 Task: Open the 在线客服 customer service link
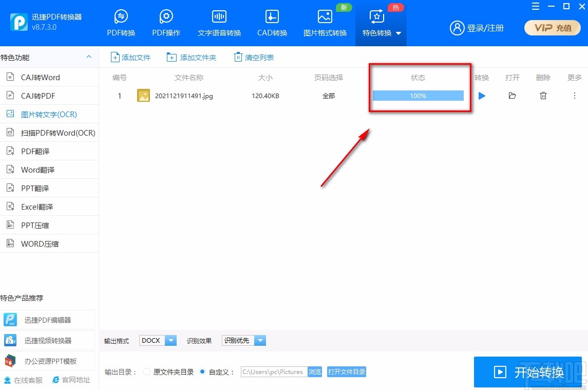click(x=23, y=380)
